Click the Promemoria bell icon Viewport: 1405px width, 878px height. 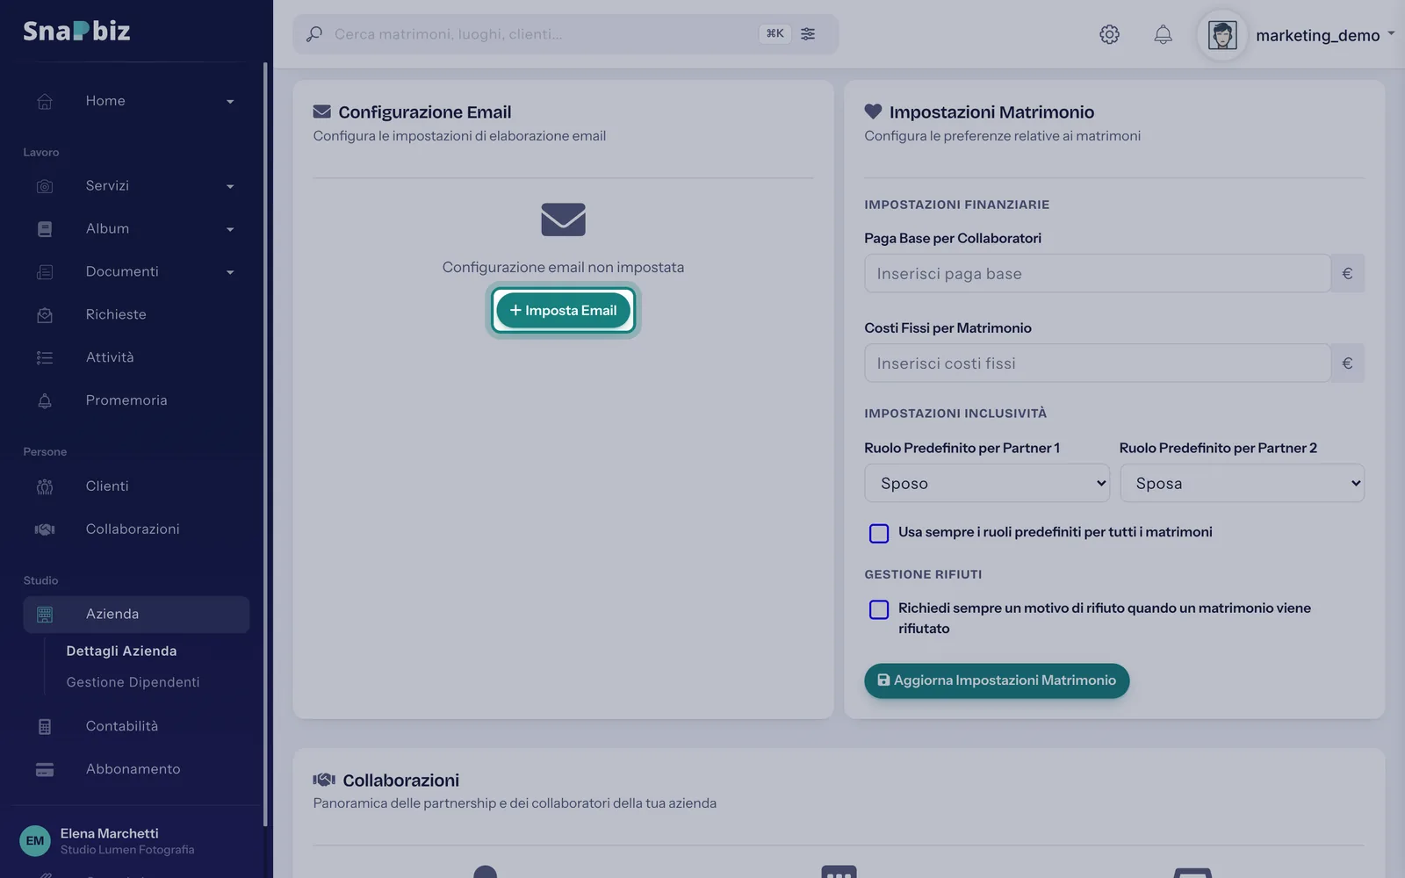(45, 400)
